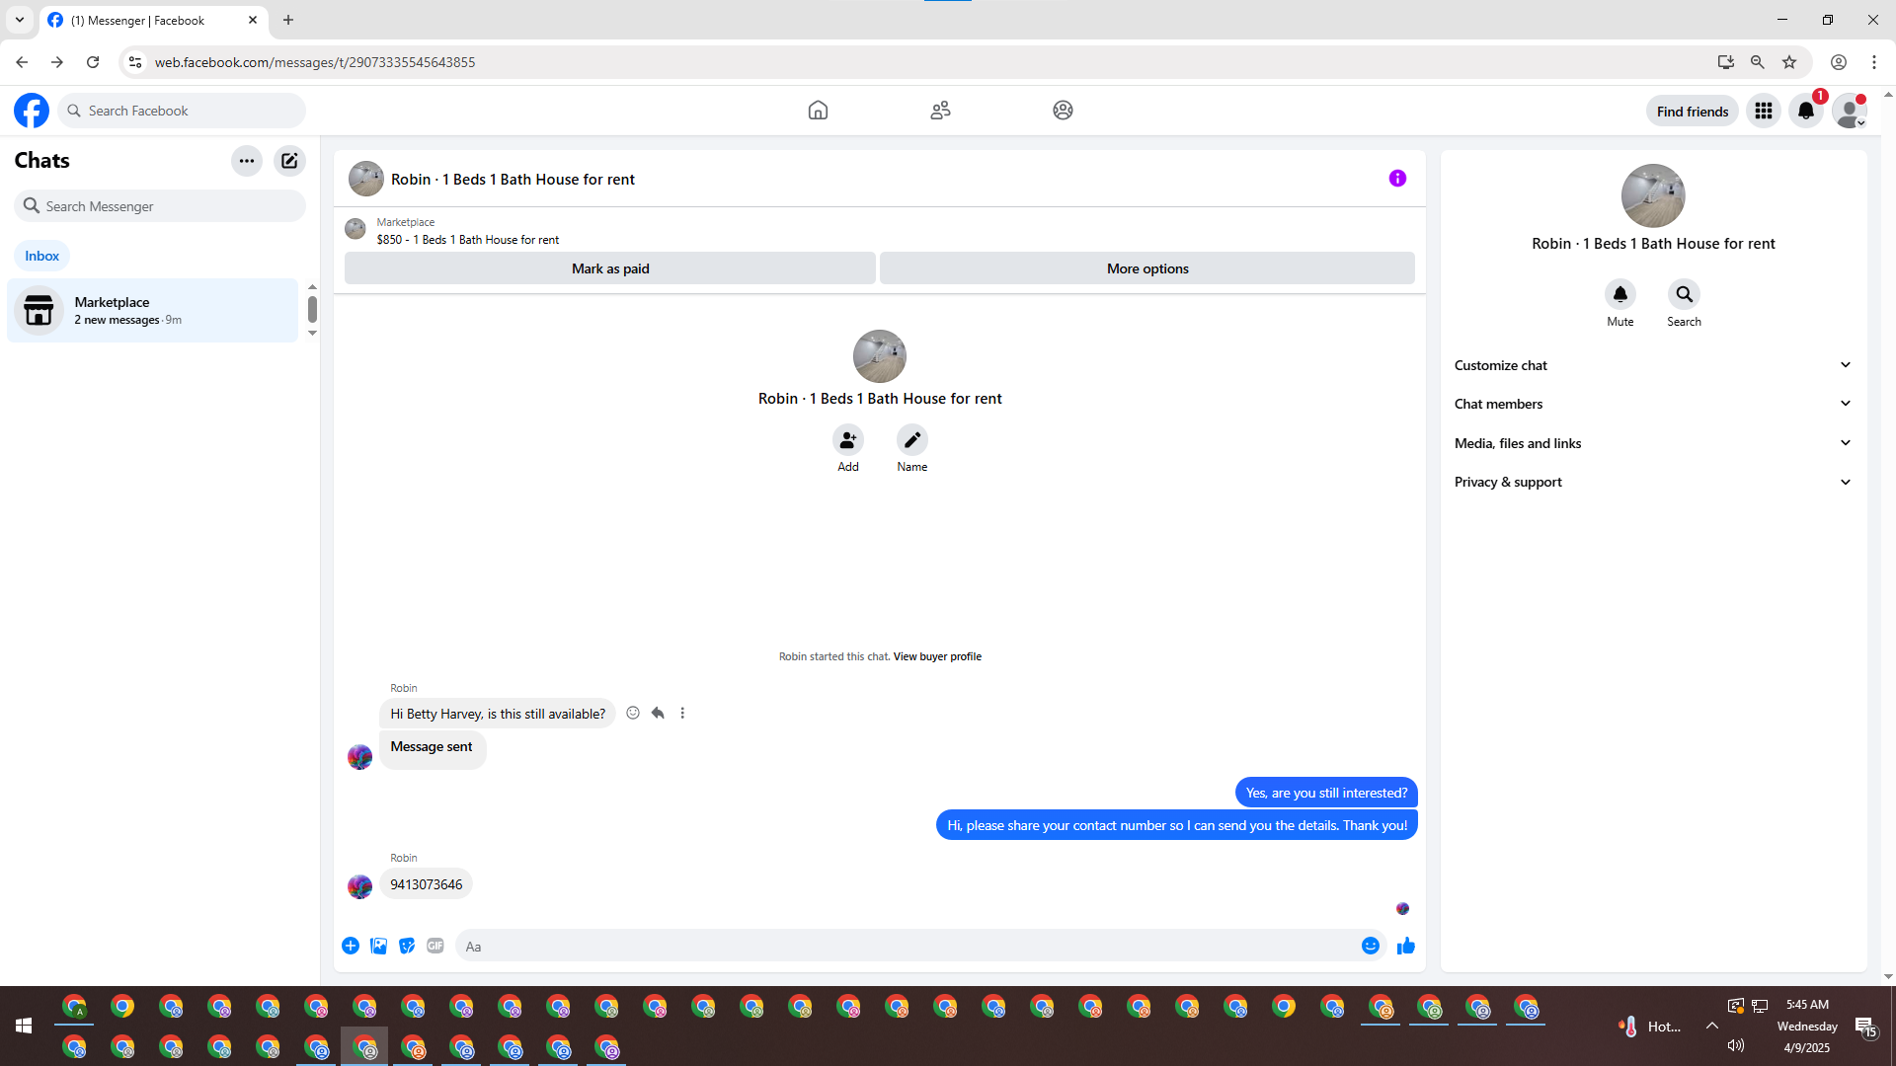The width and height of the screenshot is (1896, 1066).
Task: Open a new browser tab
Action: 288,20
